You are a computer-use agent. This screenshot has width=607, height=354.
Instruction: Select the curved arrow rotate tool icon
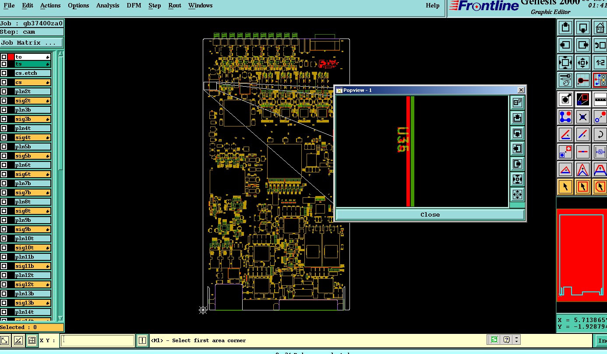pyautogui.click(x=600, y=134)
